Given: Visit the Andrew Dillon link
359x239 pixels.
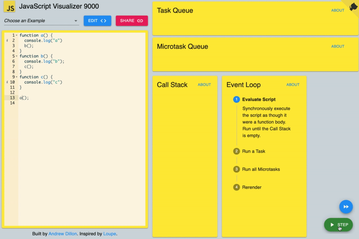Looking at the screenshot, I should (62, 234).
